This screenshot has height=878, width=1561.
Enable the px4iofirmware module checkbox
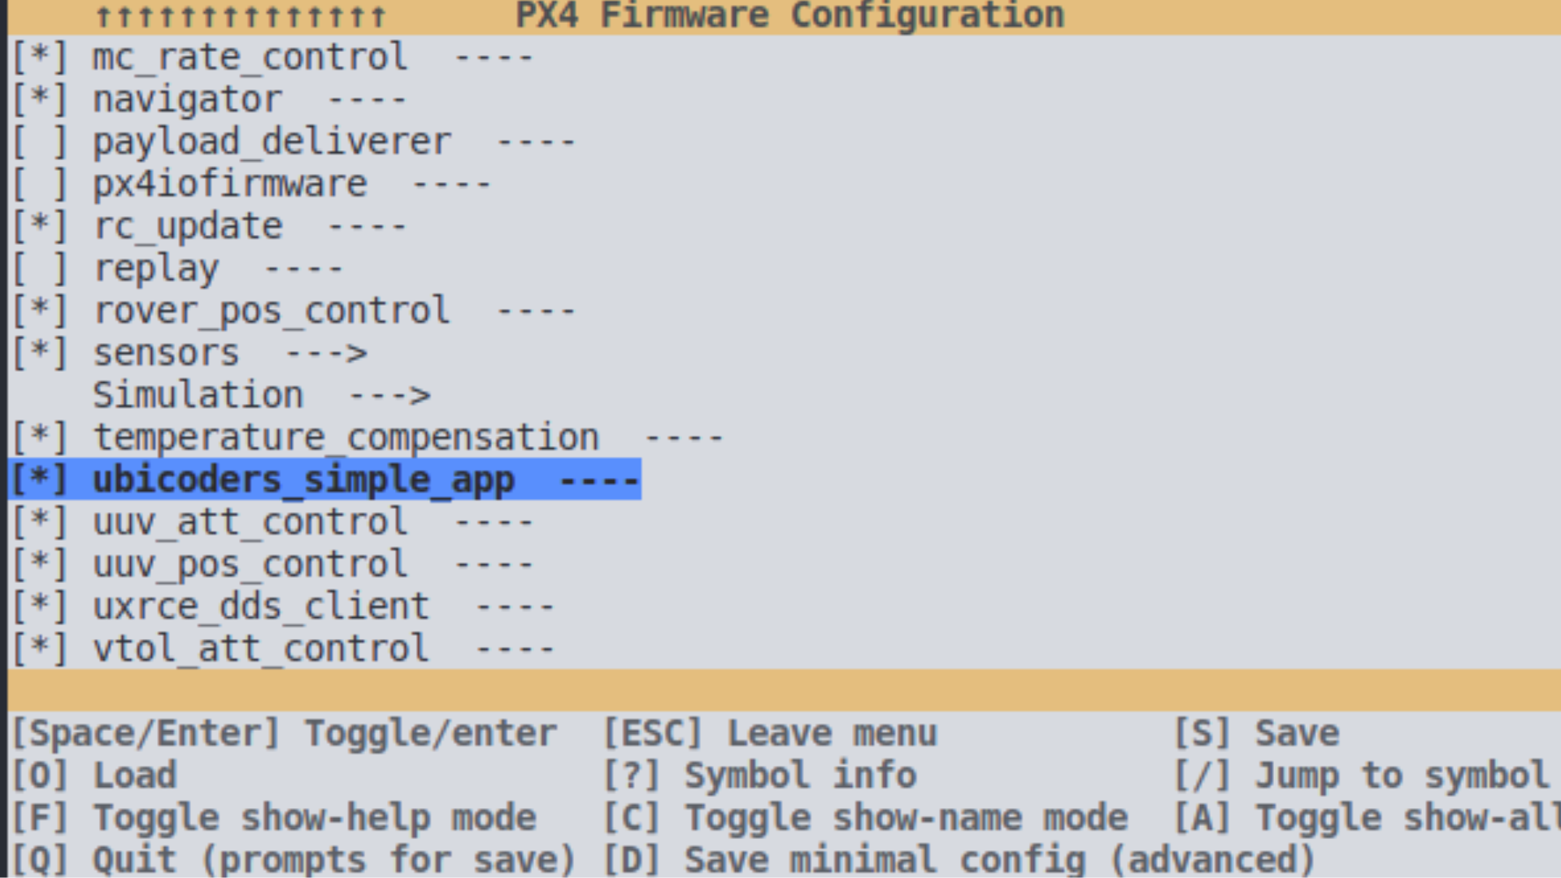pos(40,185)
